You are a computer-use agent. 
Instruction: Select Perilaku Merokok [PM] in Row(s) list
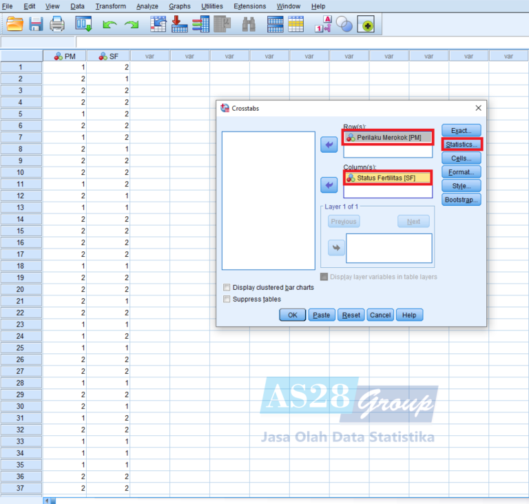click(388, 138)
